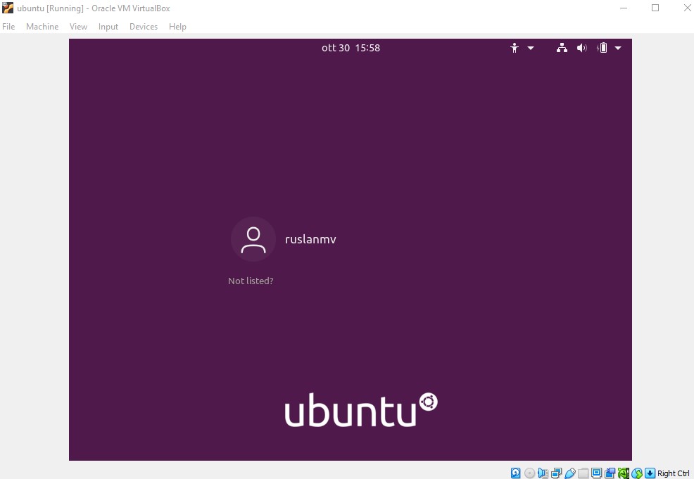Click the audio indicator in status bar

(x=543, y=473)
